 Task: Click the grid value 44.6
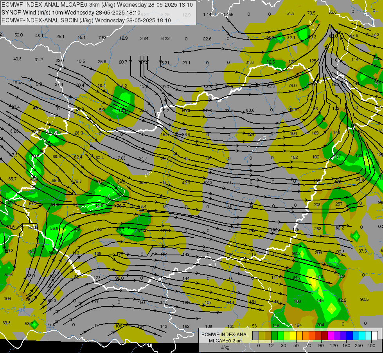[99, 206]
